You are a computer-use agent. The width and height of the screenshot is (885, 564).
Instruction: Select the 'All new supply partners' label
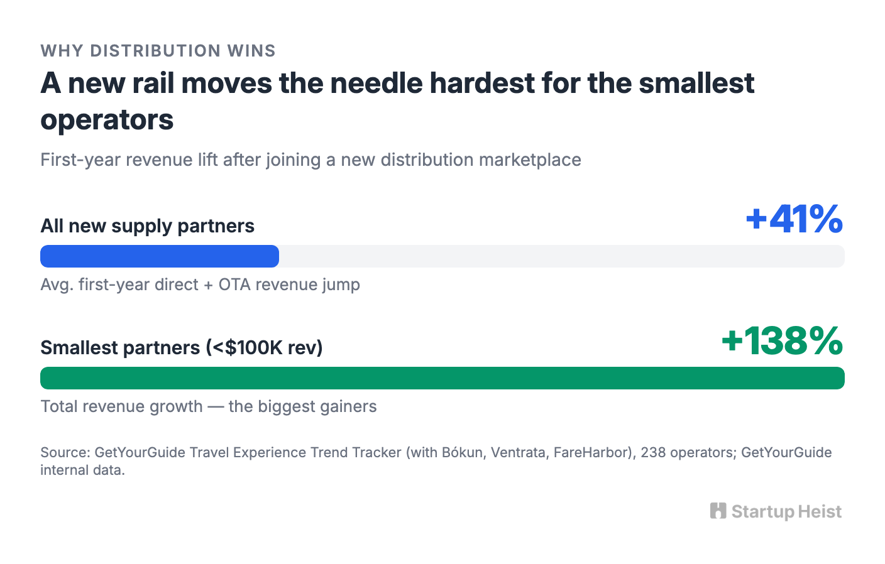pyautogui.click(x=148, y=226)
